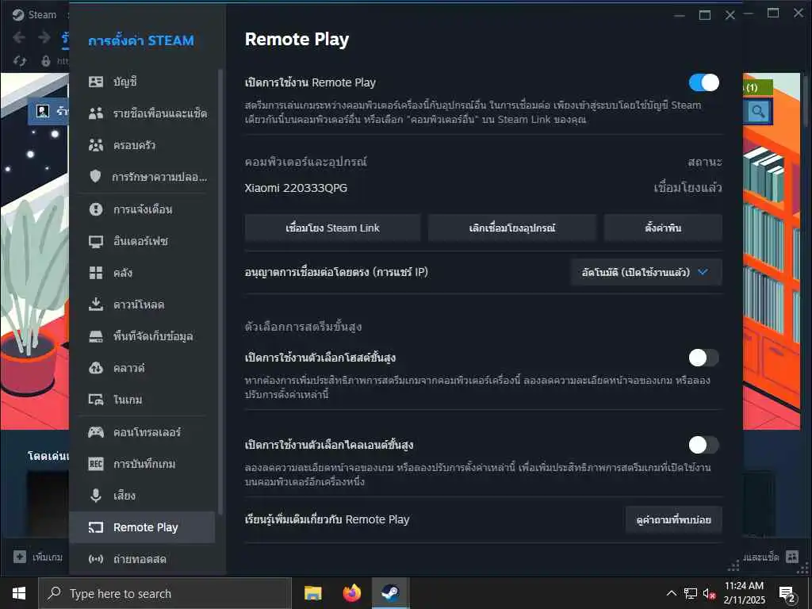Screen dimensions: 812x609
Task: Click the อินเตอร์เฟซ monitor icon
Action: pyautogui.click(x=96, y=241)
